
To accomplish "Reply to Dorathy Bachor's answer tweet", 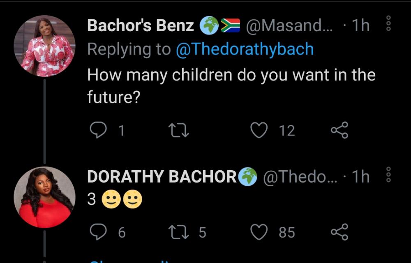I will coord(98,233).
